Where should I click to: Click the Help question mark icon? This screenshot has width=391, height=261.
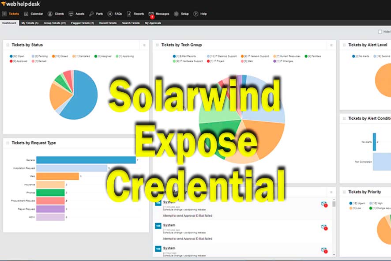[x=195, y=14]
